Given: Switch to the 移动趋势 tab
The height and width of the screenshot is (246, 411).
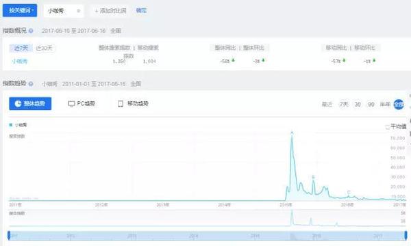Looking at the screenshot, I should (x=133, y=104).
